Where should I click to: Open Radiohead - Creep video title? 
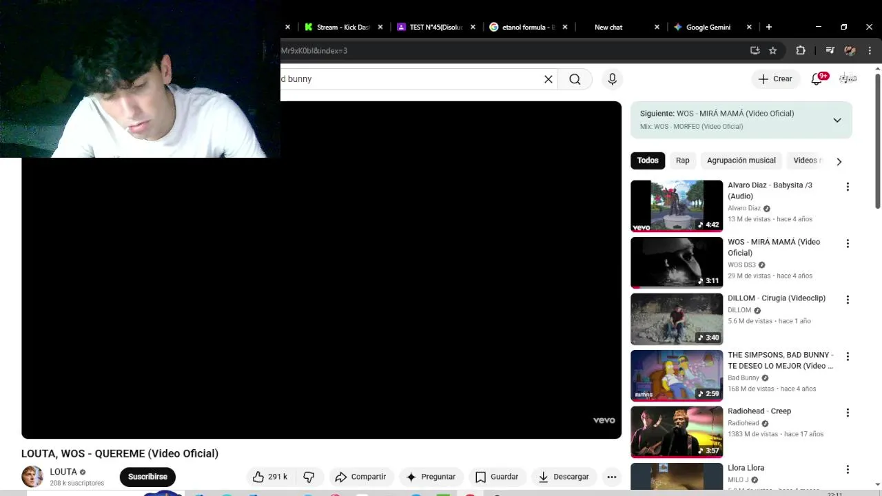(759, 411)
